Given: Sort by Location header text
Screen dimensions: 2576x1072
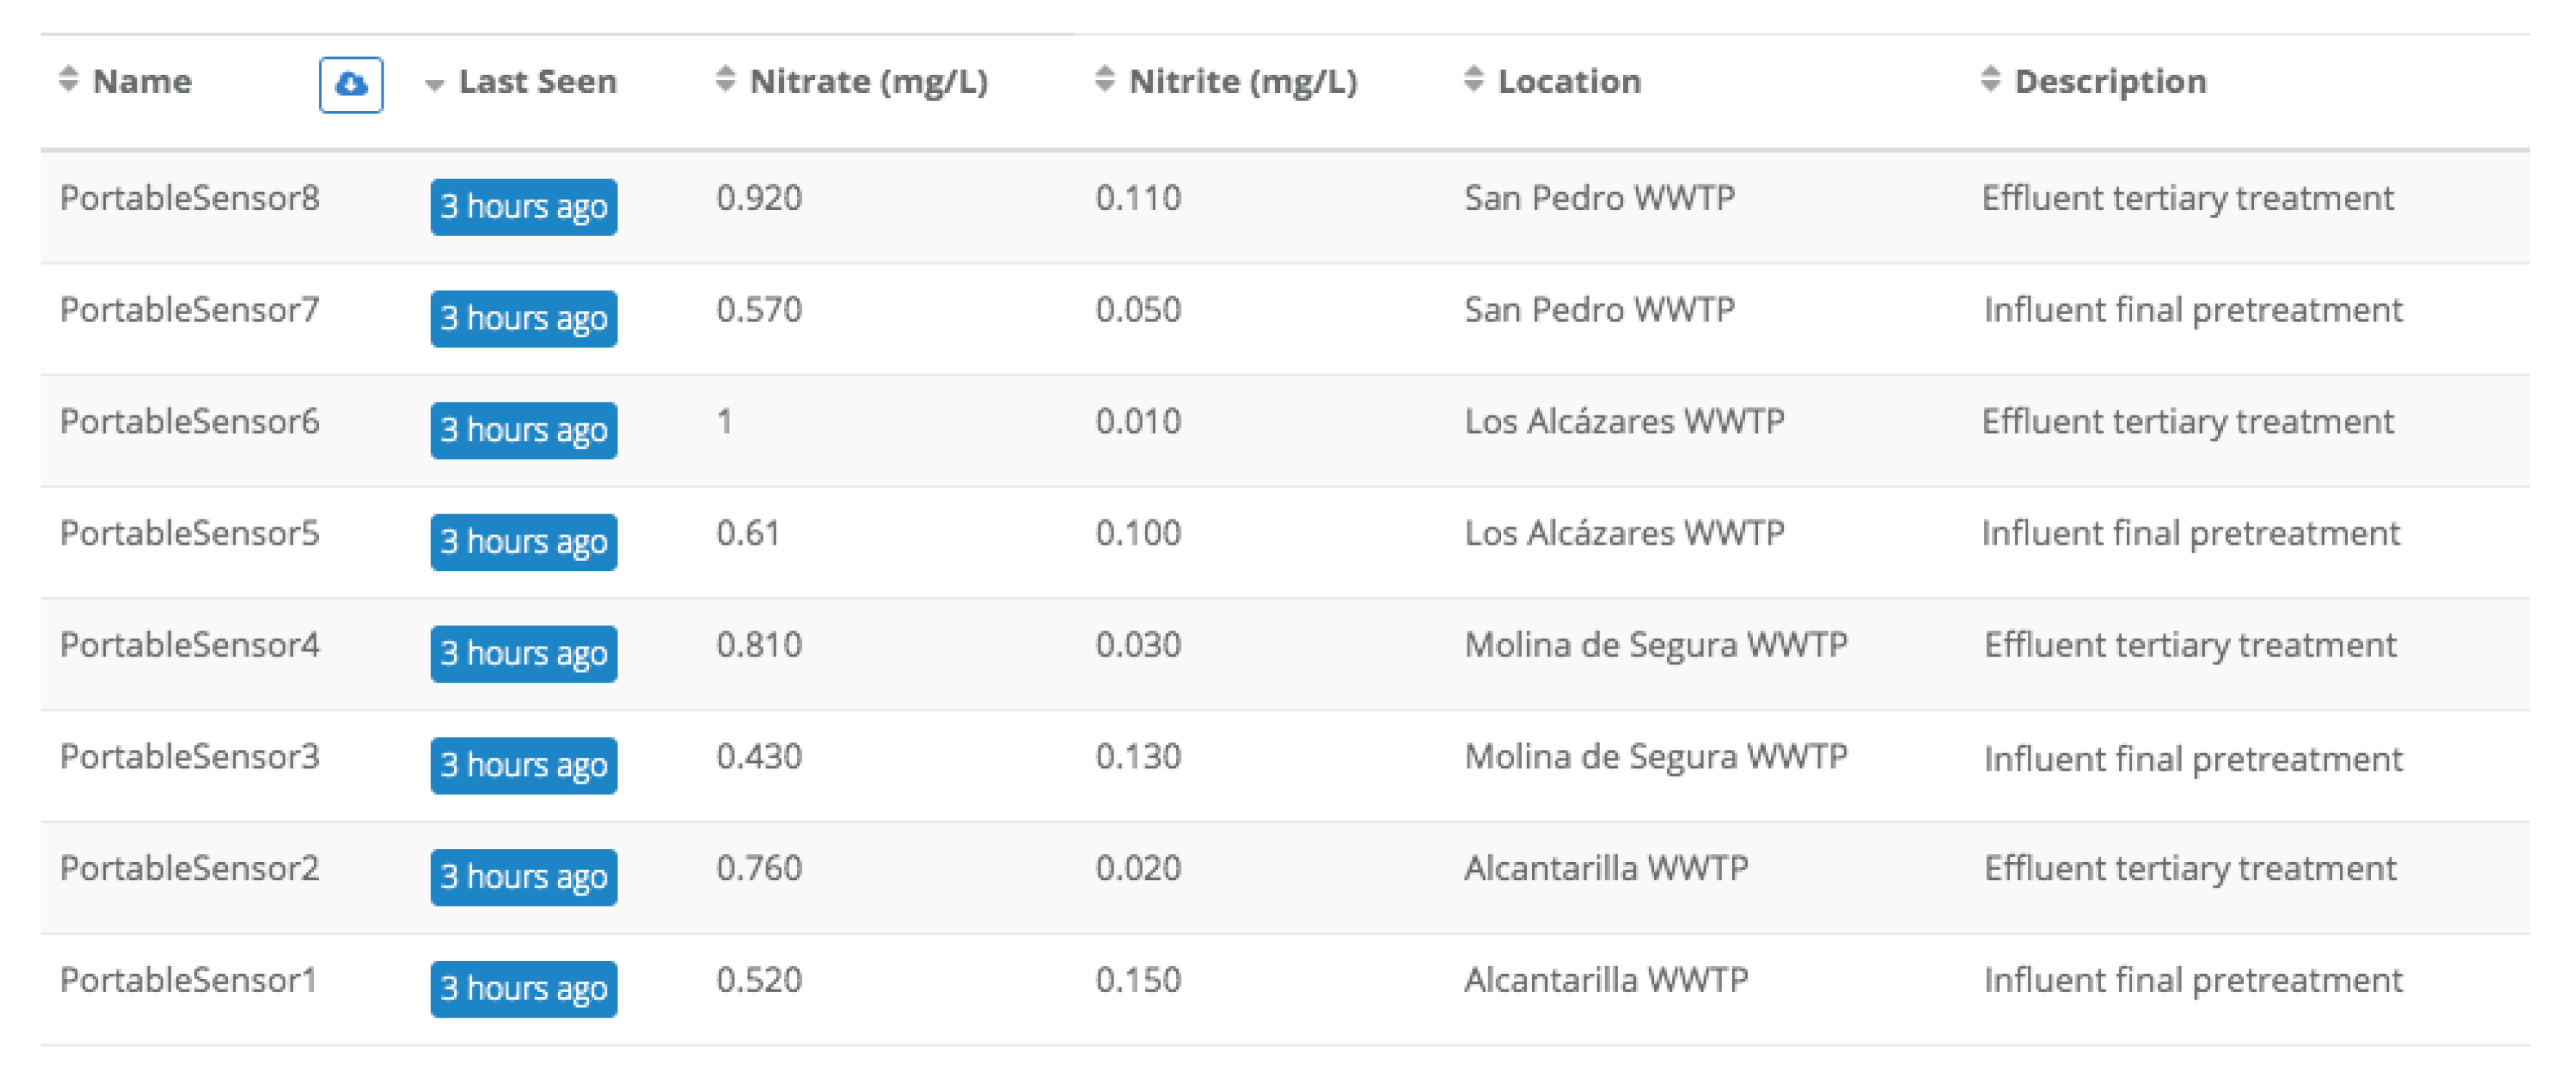Looking at the screenshot, I should point(1569,81).
